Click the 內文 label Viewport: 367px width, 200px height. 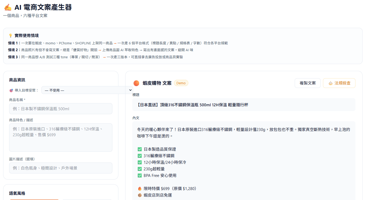coord(136,118)
